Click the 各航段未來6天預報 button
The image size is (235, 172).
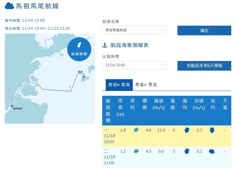(204, 66)
